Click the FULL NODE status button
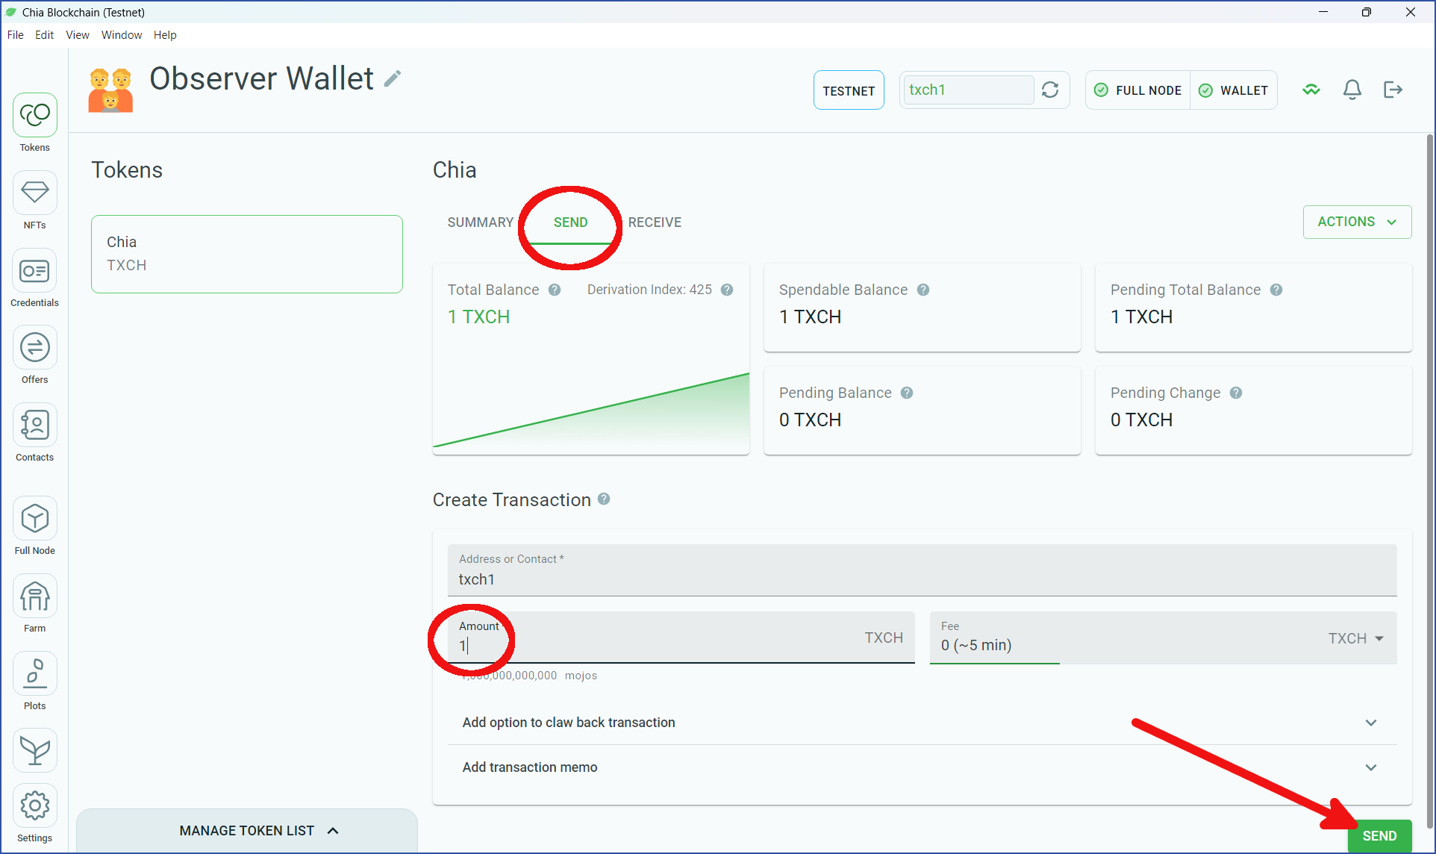The width and height of the screenshot is (1436, 854). pyautogui.click(x=1137, y=90)
